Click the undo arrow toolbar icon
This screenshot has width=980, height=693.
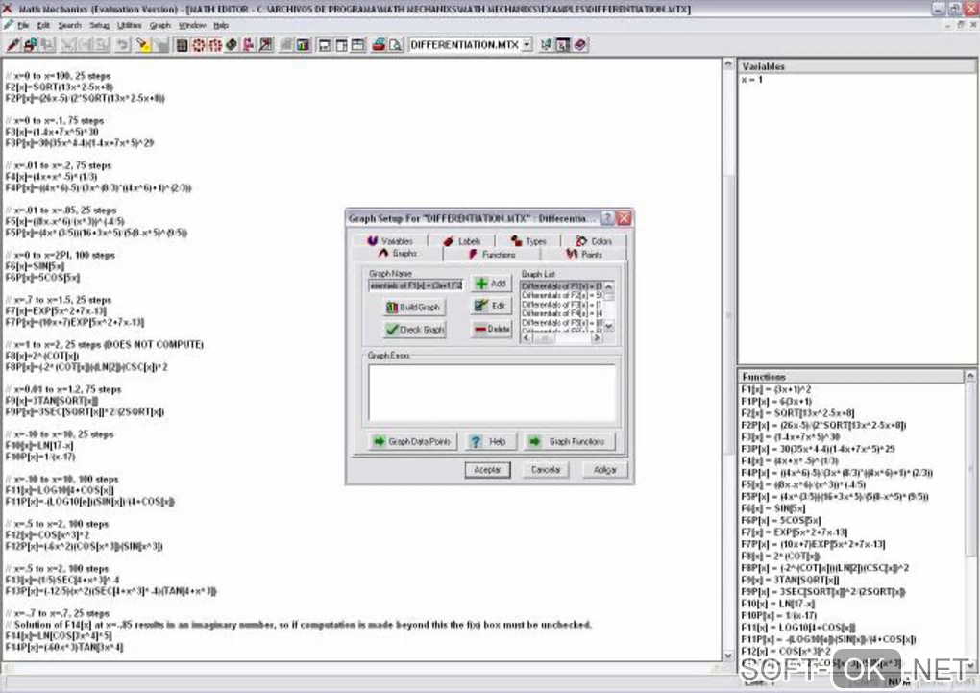coord(123,45)
